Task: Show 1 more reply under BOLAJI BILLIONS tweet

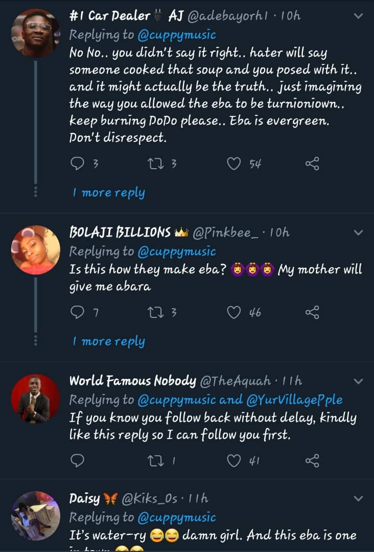Action: click(109, 341)
